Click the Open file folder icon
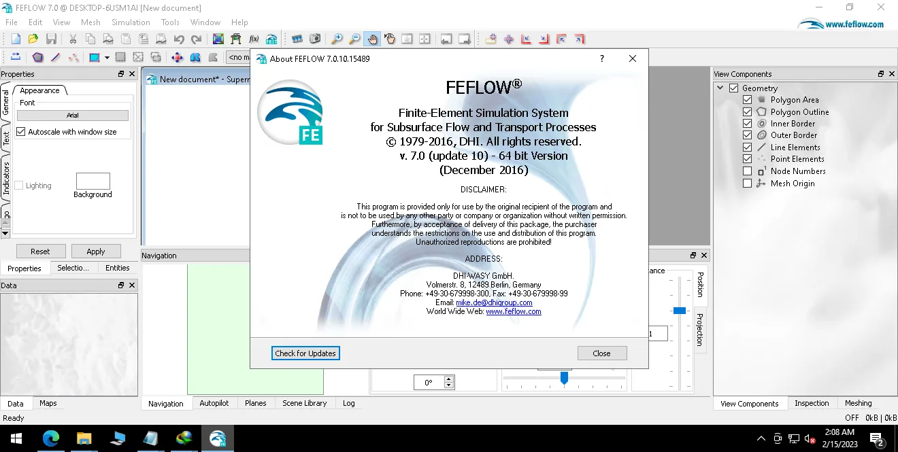The width and height of the screenshot is (898, 452). coord(33,39)
